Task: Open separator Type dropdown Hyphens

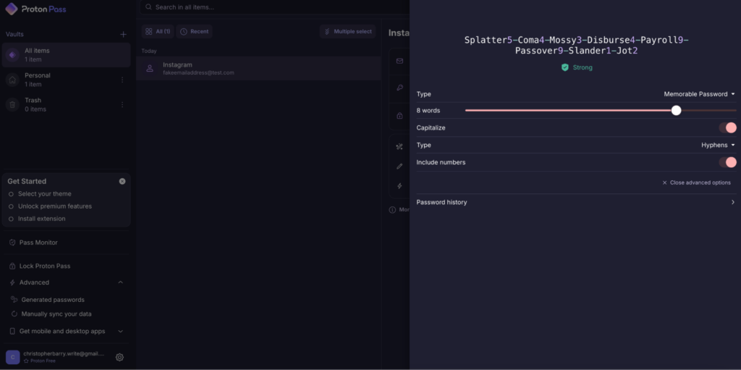Action: pyautogui.click(x=719, y=145)
